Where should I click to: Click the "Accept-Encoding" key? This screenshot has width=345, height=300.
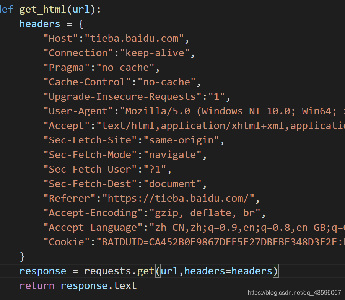(x=93, y=213)
